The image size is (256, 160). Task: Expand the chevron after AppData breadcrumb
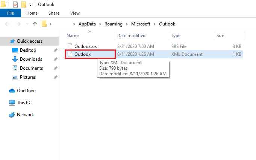(x=100, y=24)
